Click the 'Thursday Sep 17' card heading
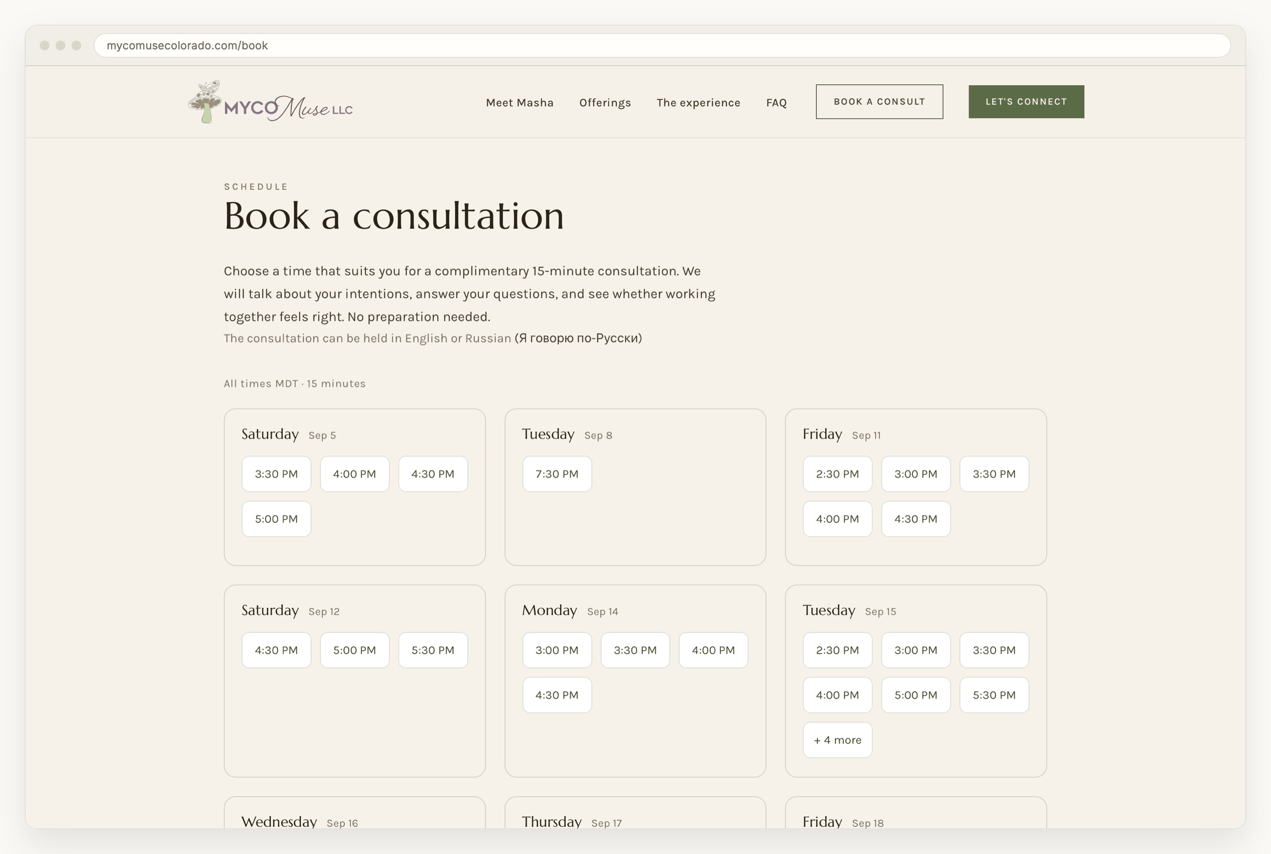Screen dimensions: 1271x854 [x=572, y=821]
